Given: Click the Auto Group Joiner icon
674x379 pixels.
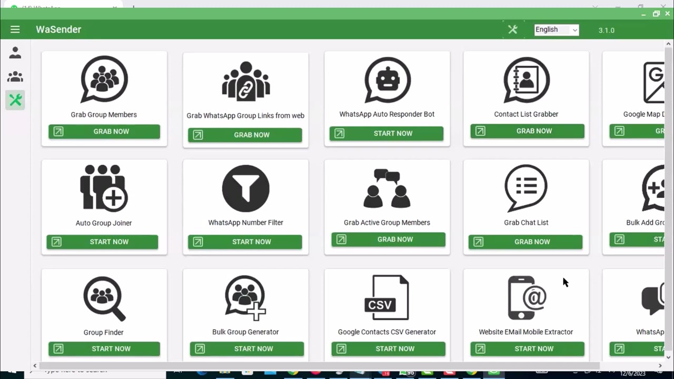Looking at the screenshot, I should click(x=104, y=188).
